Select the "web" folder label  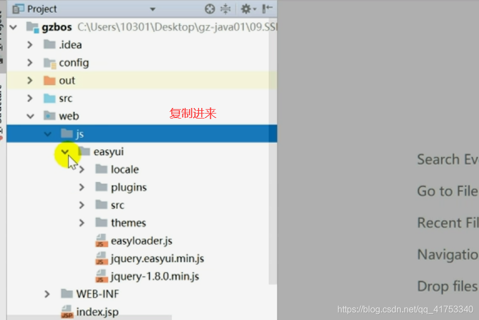click(69, 116)
